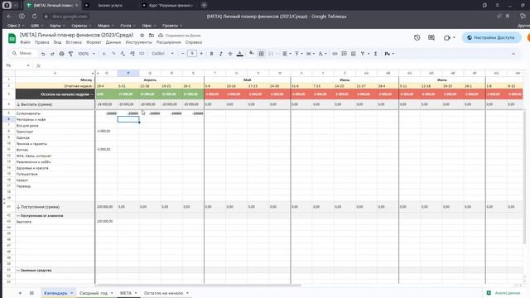Open a new browser tab

tap(205, 5)
